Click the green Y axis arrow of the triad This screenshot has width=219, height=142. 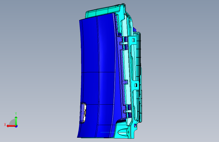pyautogui.click(x=16, y=121)
